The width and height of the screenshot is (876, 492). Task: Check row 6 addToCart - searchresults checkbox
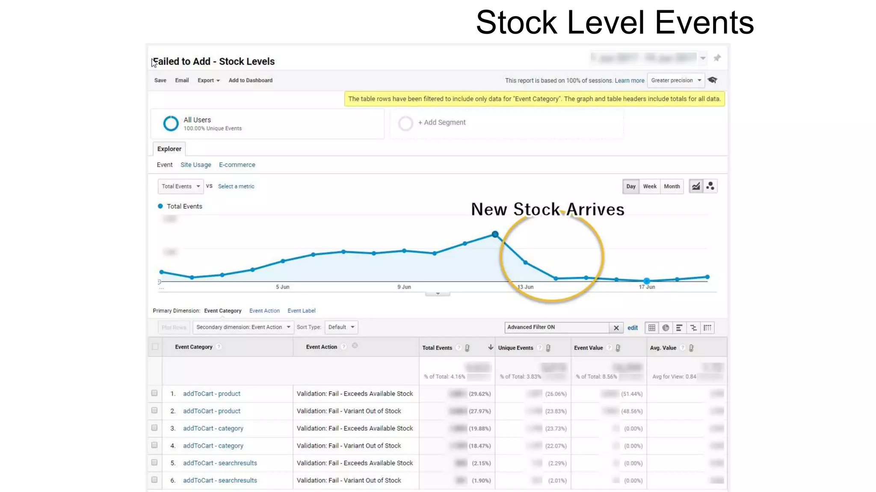click(x=154, y=480)
